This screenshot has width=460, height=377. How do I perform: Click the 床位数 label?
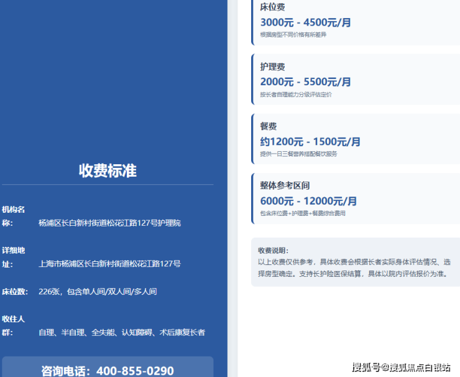pyautogui.click(x=15, y=292)
